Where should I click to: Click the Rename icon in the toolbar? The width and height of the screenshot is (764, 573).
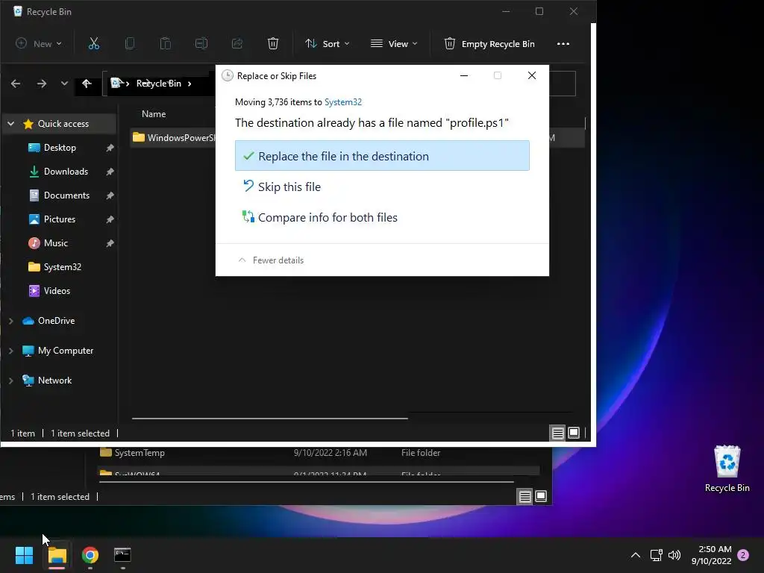pos(201,43)
